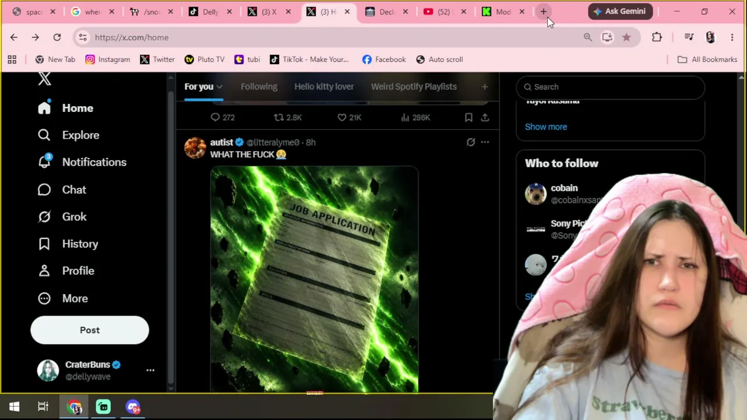
Task: Click the Post button
Action: tap(90, 330)
